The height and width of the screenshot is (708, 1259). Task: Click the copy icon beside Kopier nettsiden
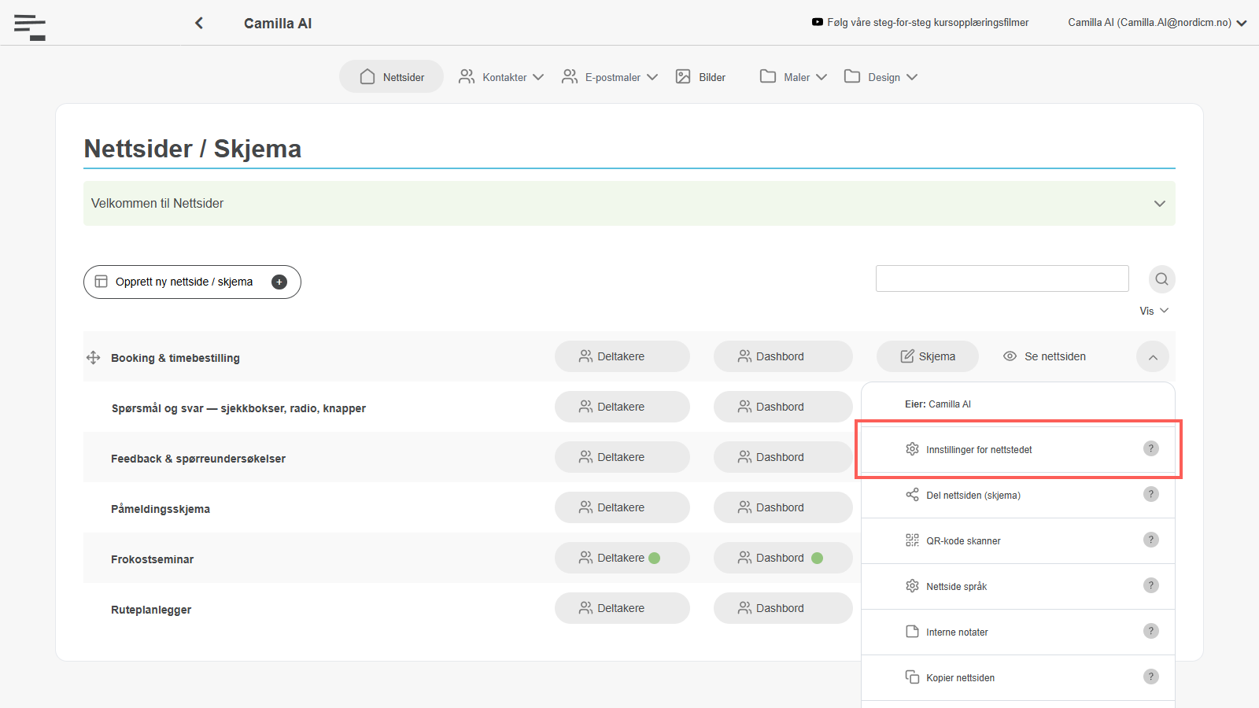[912, 677]
